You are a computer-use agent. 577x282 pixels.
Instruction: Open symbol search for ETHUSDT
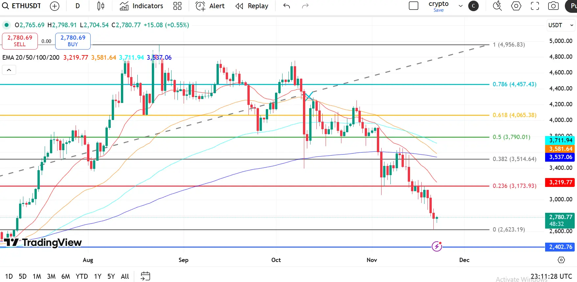tap(22, 6)
